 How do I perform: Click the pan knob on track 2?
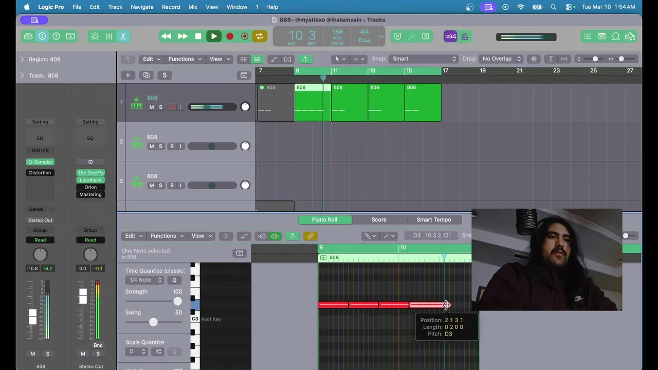[245, 146]
